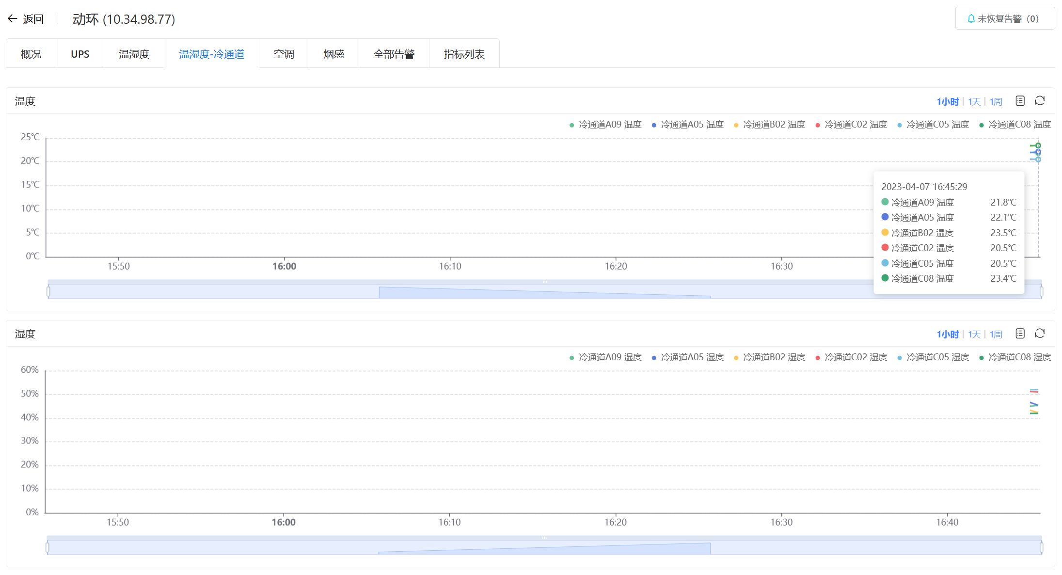This screenshot has width=1062, height=575.
Task: Click tooltip value 21.8℃ for A09
Action: [x=1003, y=202]
